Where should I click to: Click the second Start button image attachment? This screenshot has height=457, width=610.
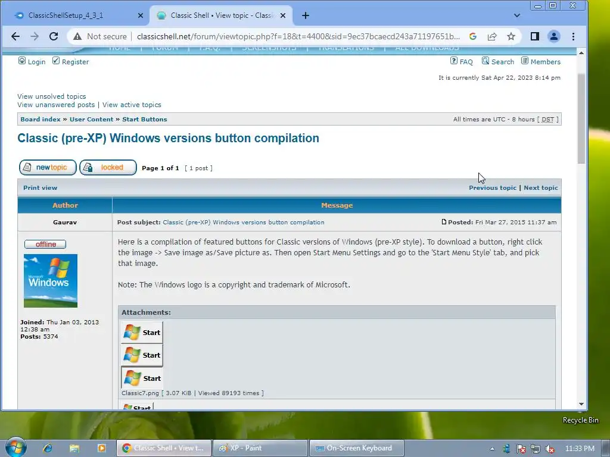142,355
